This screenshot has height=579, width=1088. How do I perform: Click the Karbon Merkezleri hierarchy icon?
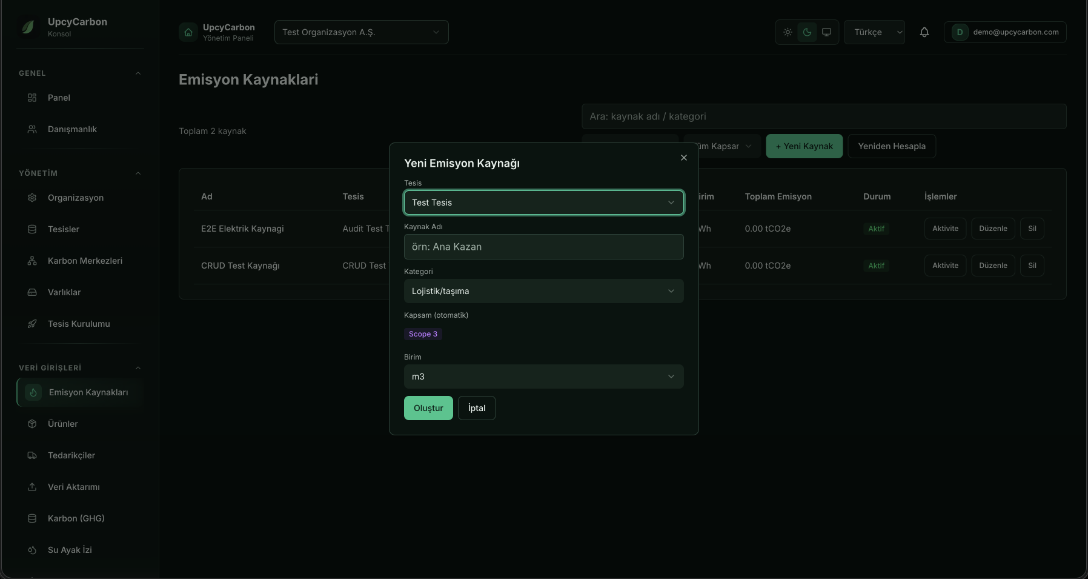point(32,261)
